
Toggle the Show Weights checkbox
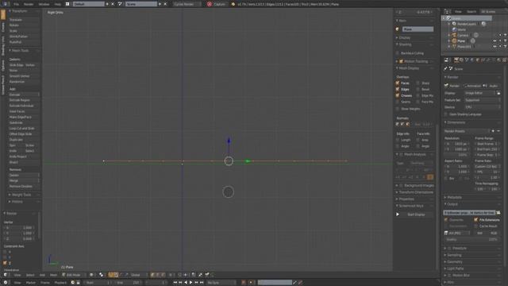398,109
